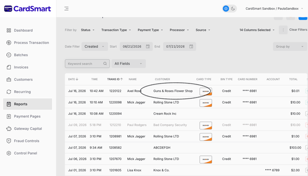Viewport: 308px width, 176px height.
Task: Open Processor filter dropdown
Action: (179, 30)
